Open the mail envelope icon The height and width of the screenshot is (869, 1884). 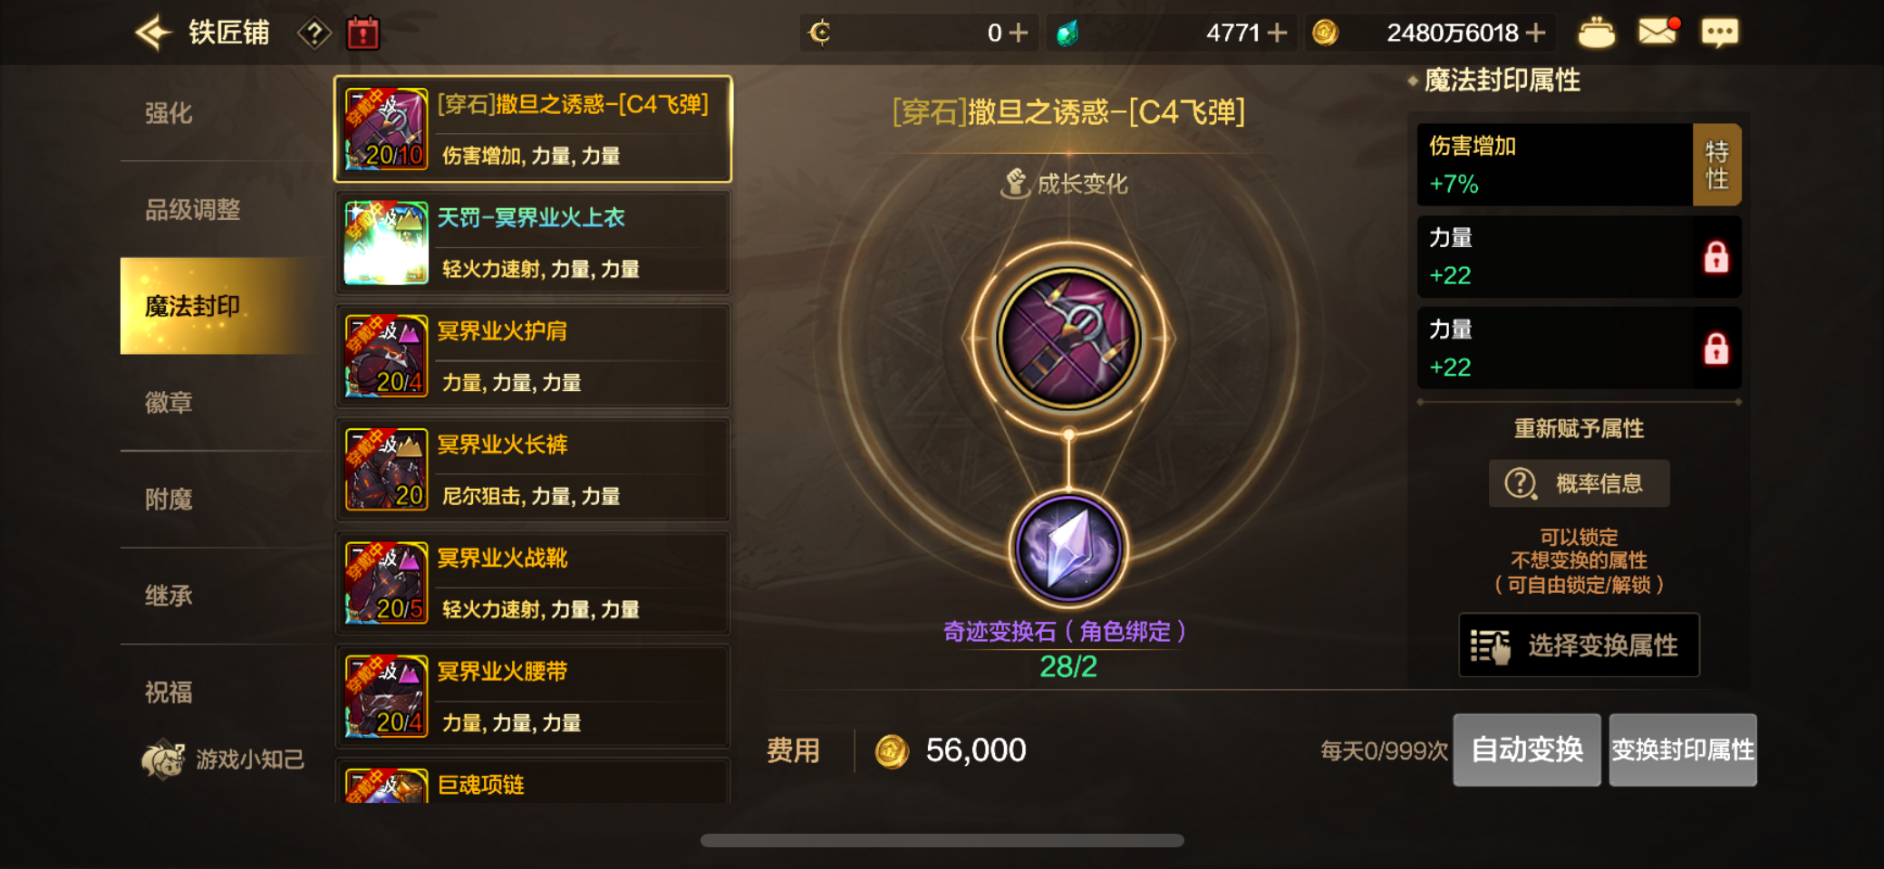1658,32
